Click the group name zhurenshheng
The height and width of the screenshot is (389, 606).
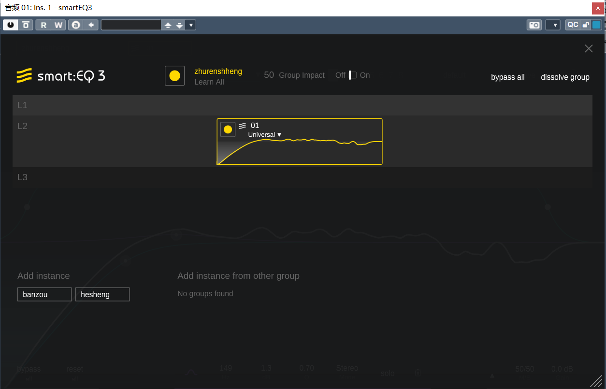(x=218, y=72)
